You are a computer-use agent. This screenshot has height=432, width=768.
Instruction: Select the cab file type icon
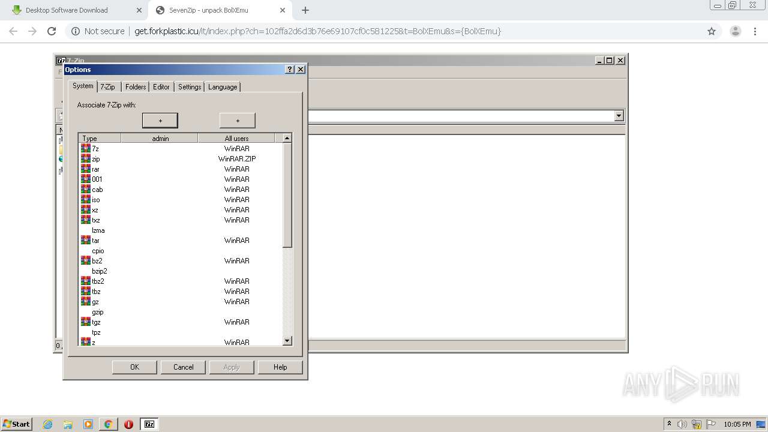click(x=86, y=189)
